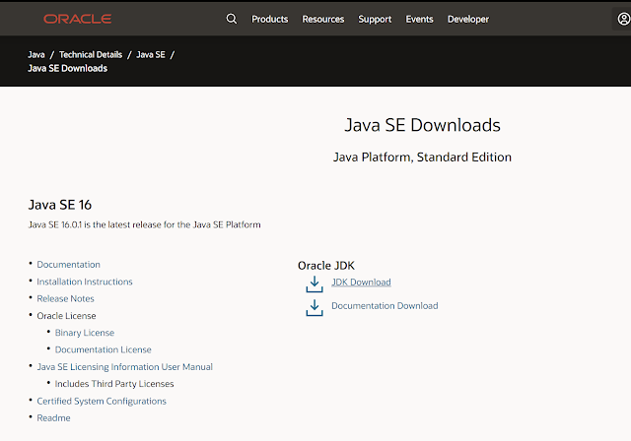631x441 pixels.
Task: Go to Java breadcrumb link
Action: click(36, 54)
